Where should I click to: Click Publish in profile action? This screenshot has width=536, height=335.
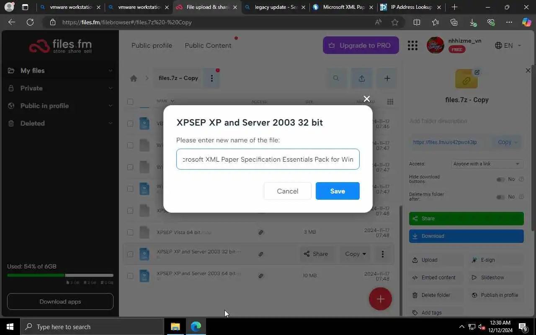tap(497, 295)
